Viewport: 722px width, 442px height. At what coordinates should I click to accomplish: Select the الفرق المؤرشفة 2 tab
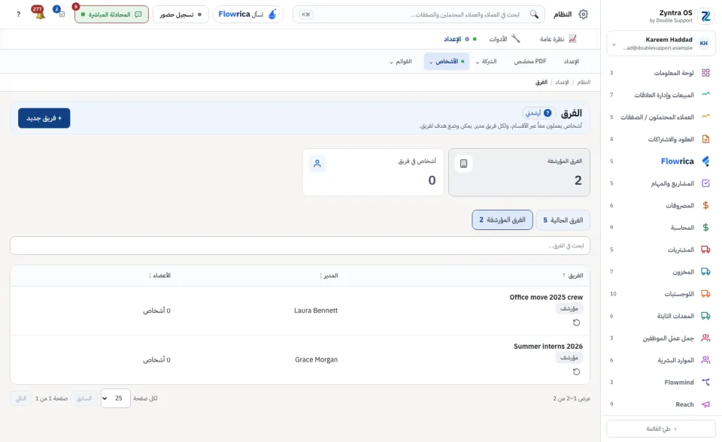coord(502,220)
